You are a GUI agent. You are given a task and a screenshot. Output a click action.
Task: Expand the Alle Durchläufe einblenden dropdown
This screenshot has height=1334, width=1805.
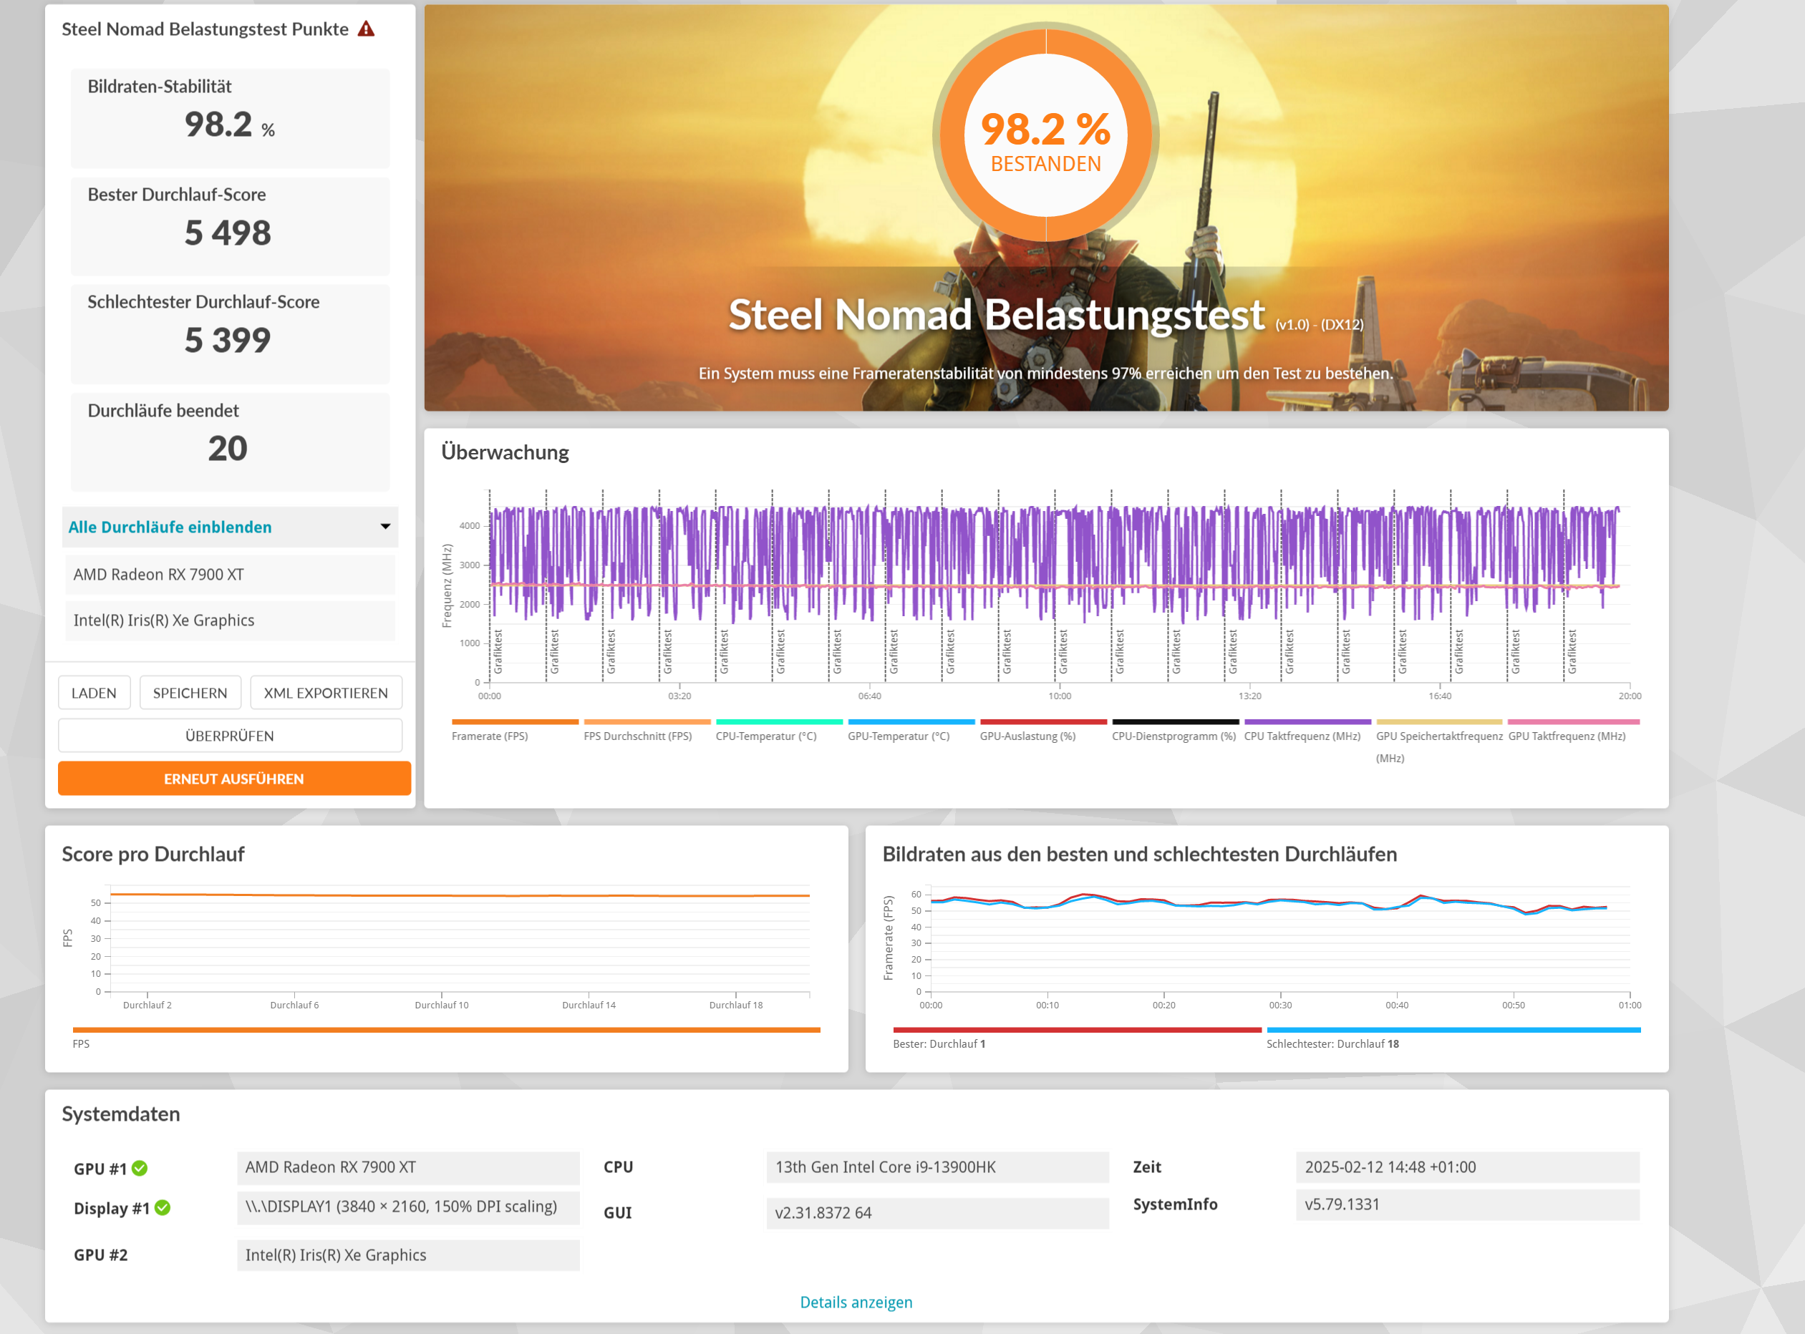[x=231, y=527]
